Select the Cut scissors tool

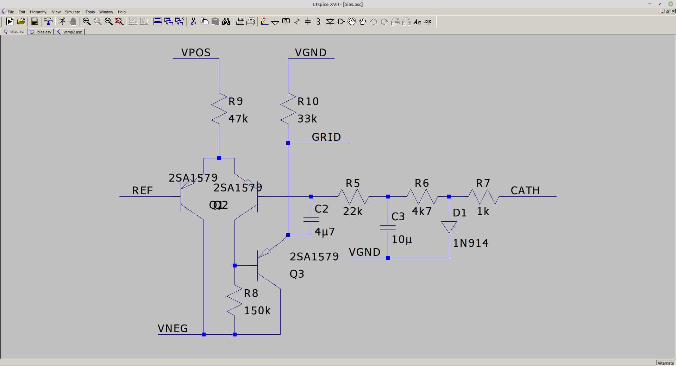click(193, 21)
